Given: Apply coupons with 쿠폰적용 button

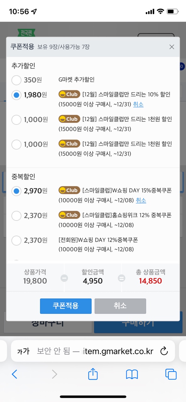Looking at the screenshot, I should [66, 306].
